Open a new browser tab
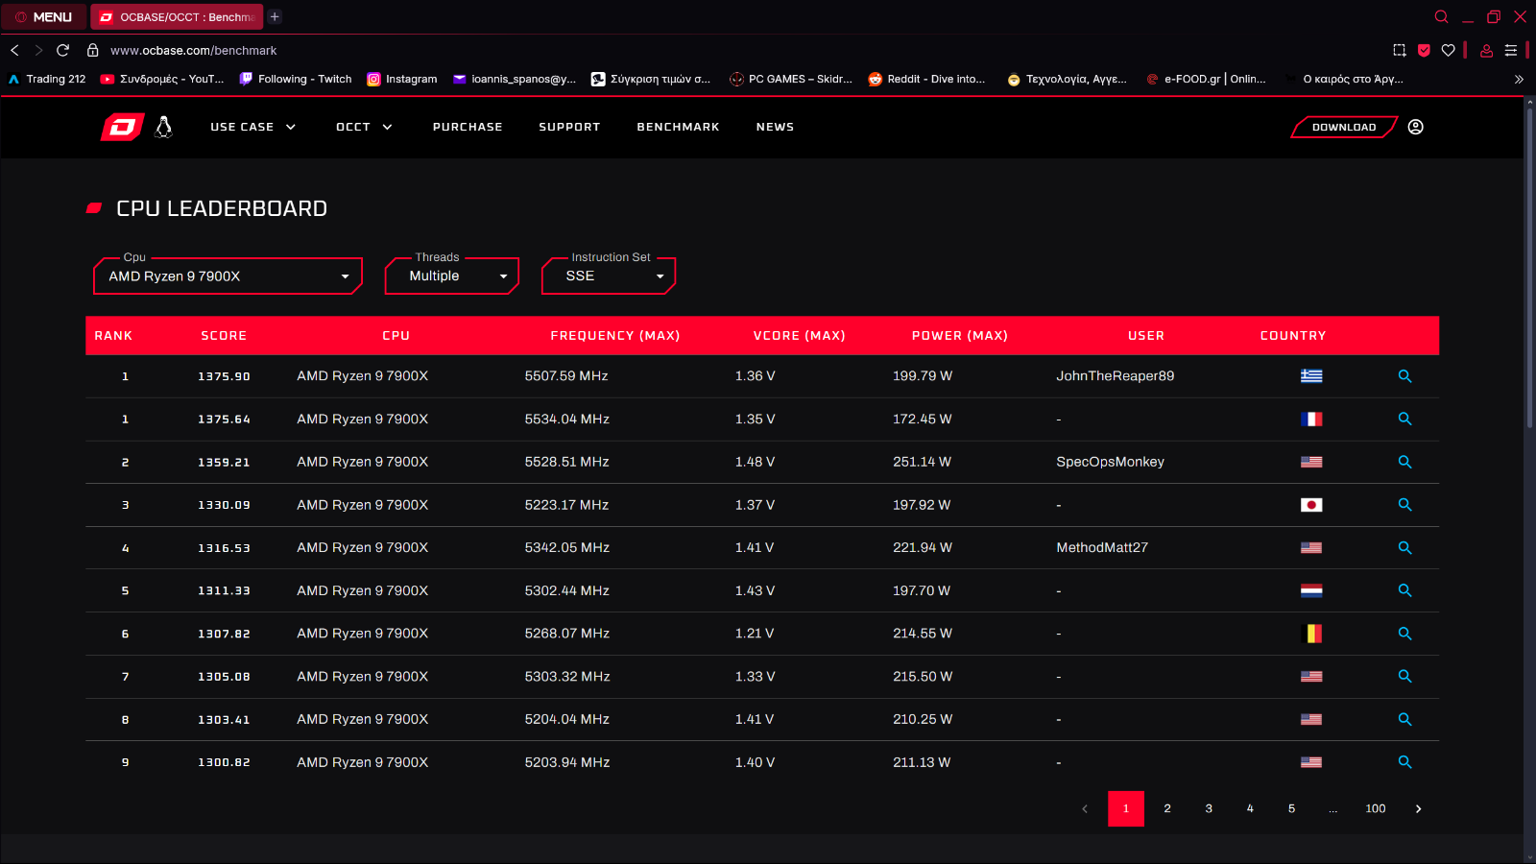1536x864 pixels. click(x=275, y=16)
